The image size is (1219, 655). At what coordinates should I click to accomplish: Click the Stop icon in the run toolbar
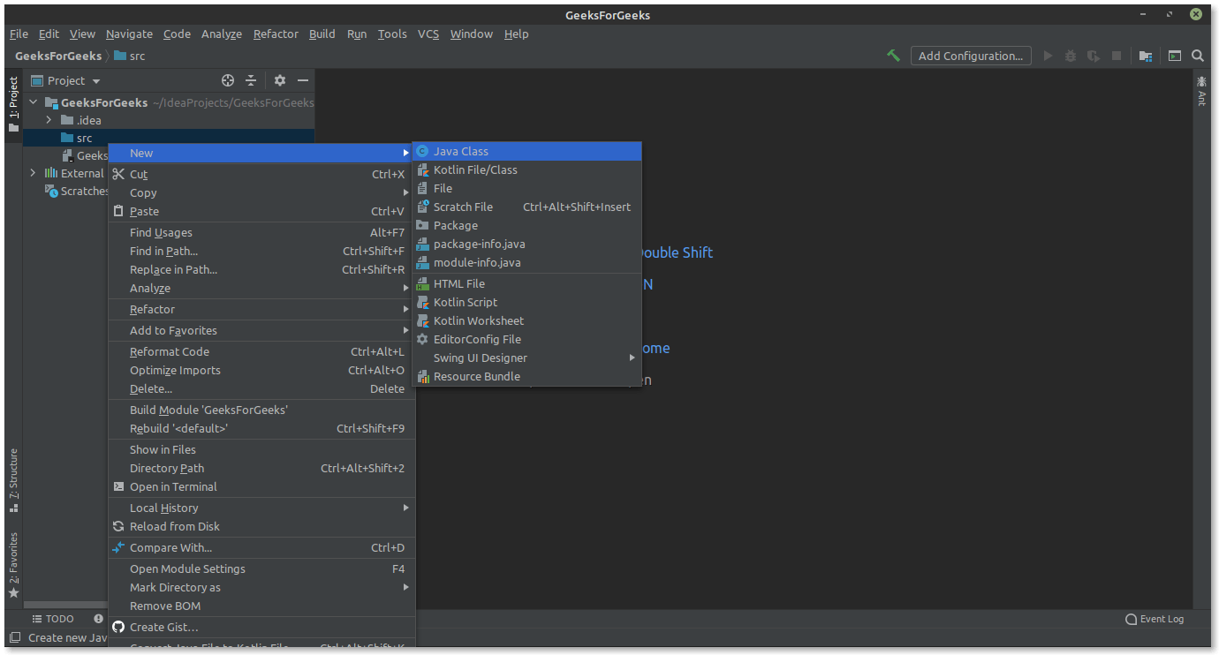[x=1116, y=55]
